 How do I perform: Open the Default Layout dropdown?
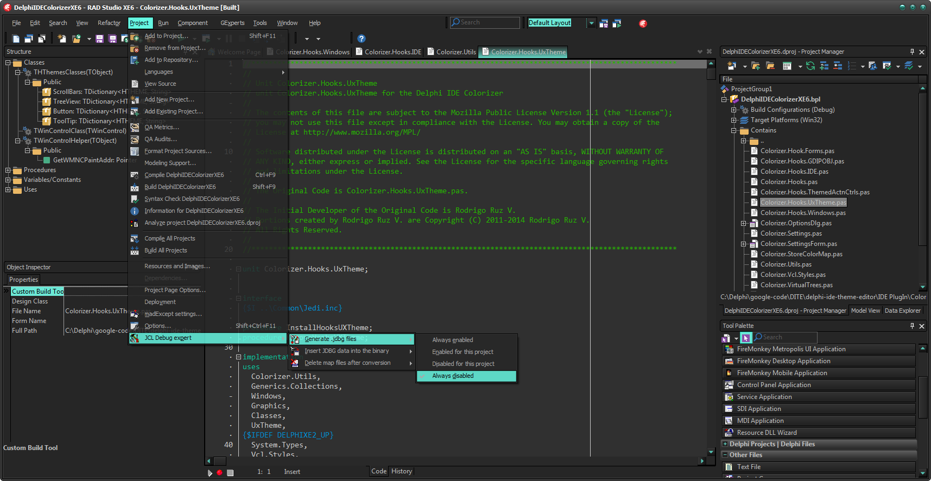(x=592, y=23)
